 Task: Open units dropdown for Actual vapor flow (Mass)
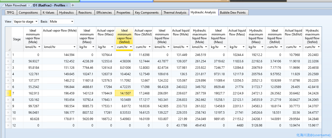[106, 47]
